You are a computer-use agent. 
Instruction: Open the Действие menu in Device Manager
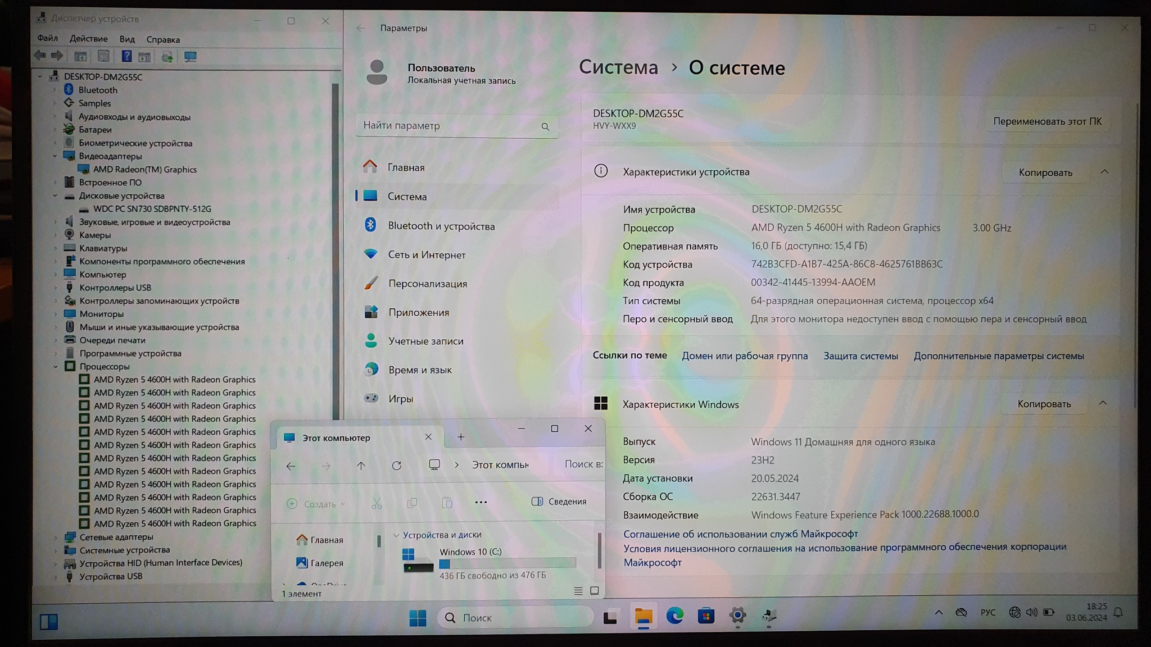88,39
